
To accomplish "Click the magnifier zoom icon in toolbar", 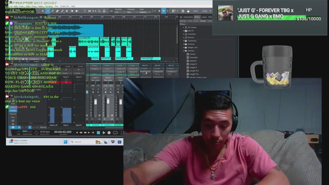I will coord(99,11).
